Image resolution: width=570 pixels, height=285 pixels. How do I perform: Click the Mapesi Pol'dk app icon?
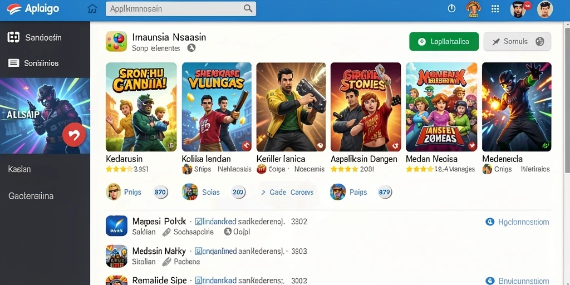(116, 226)
